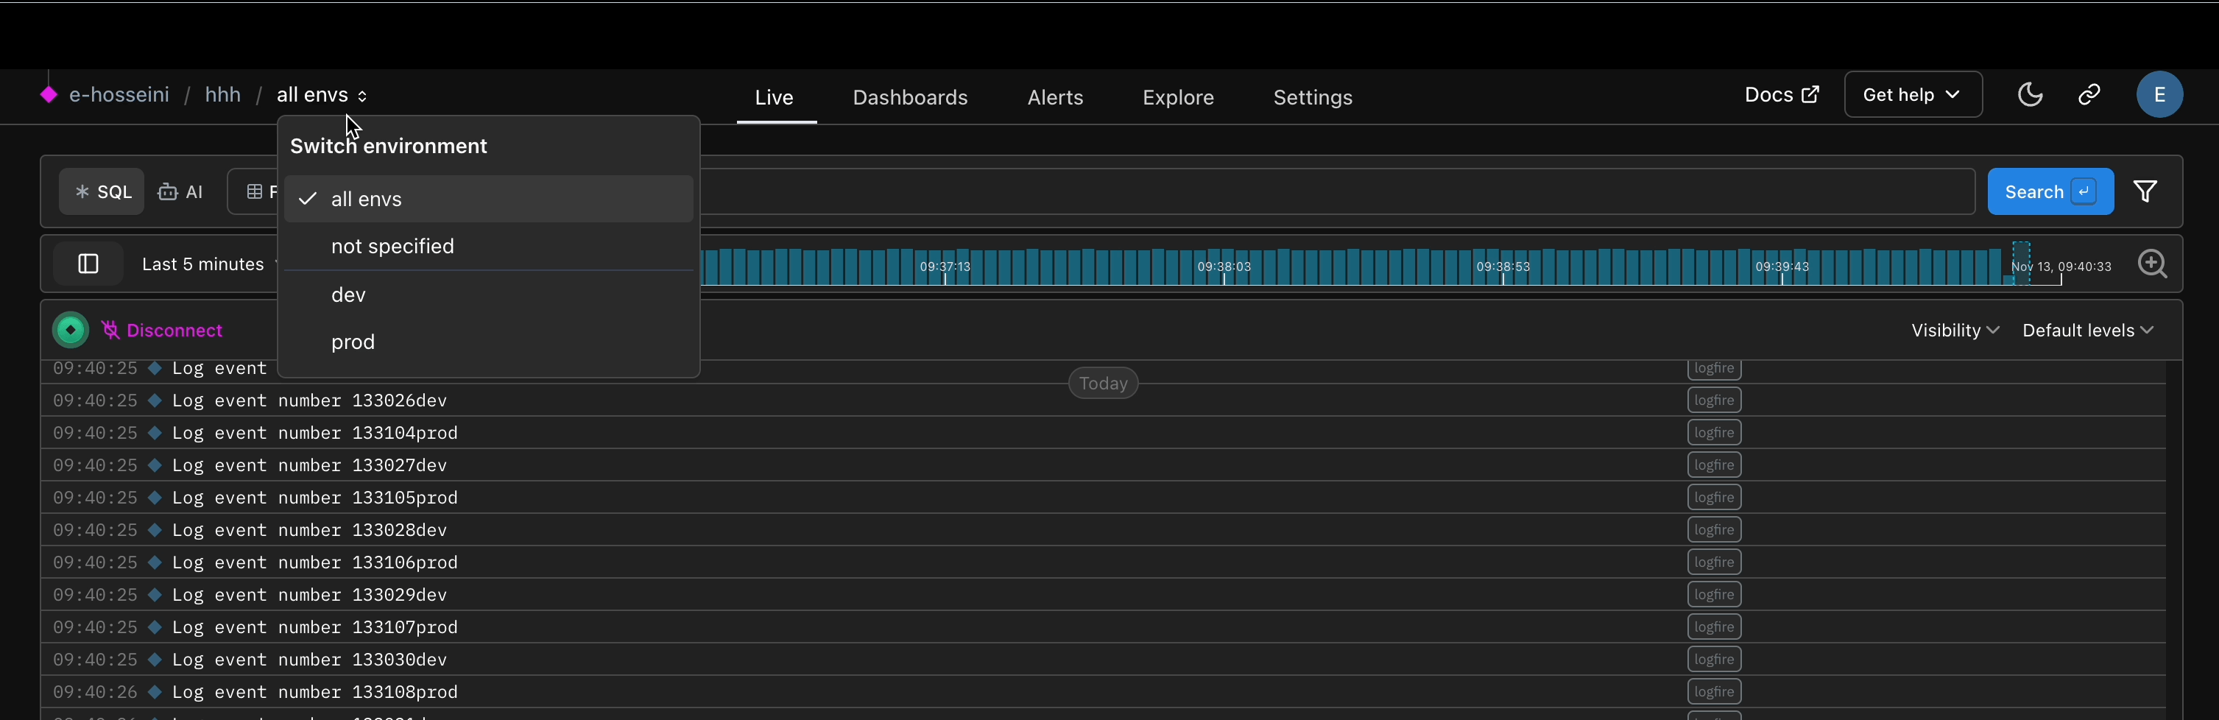The height and width of the screenshot is (720, 2219).
Task: Disconnect the live stream
Action: [x=163, y=331]
